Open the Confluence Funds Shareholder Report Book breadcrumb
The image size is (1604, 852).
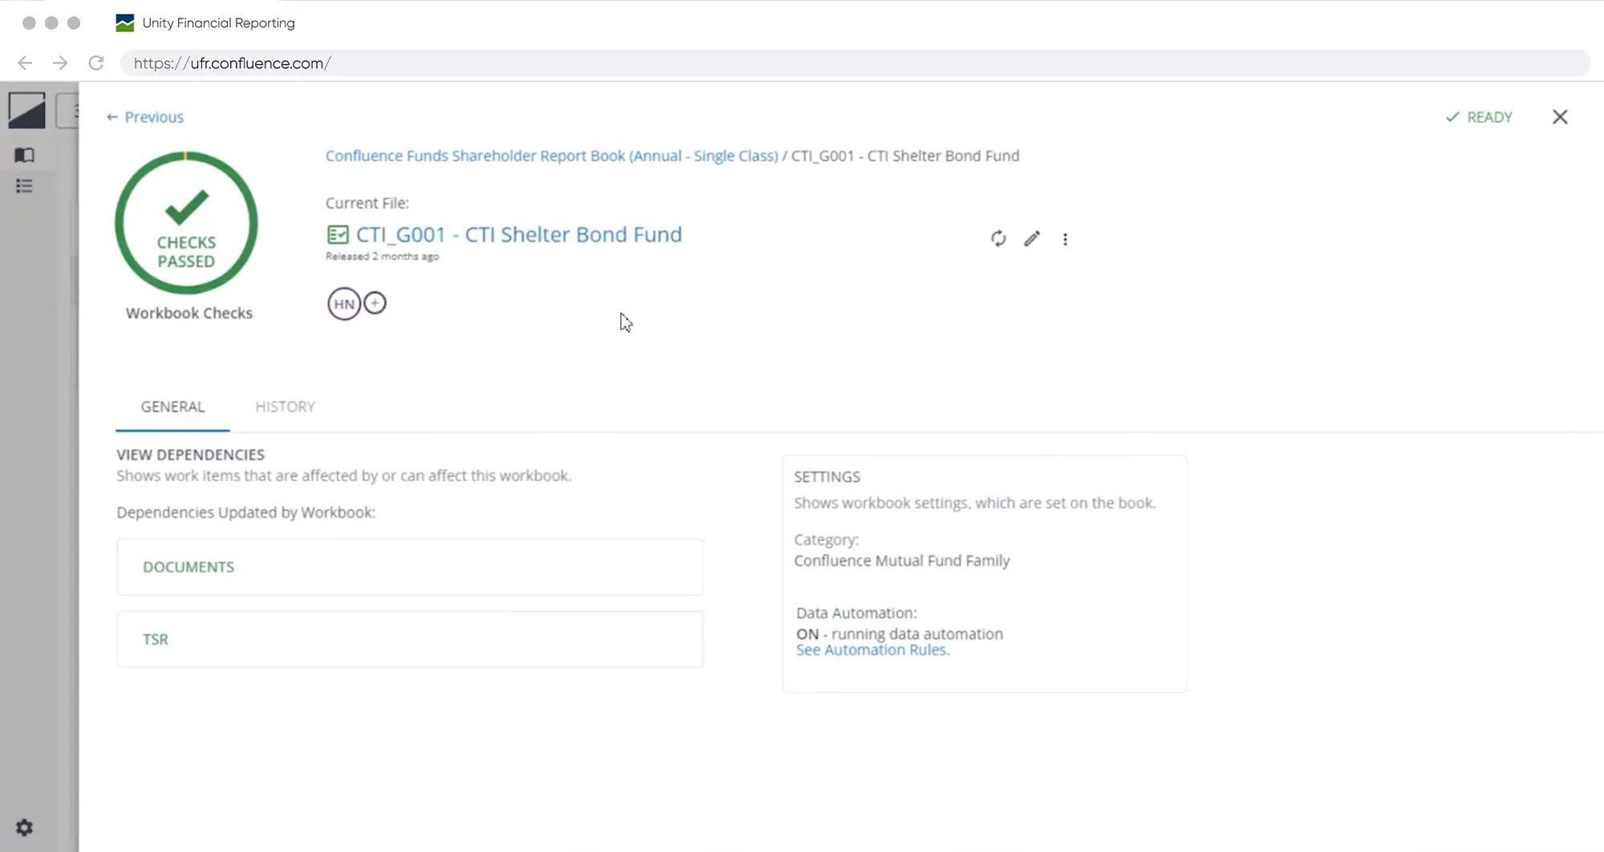coord(551,155)
